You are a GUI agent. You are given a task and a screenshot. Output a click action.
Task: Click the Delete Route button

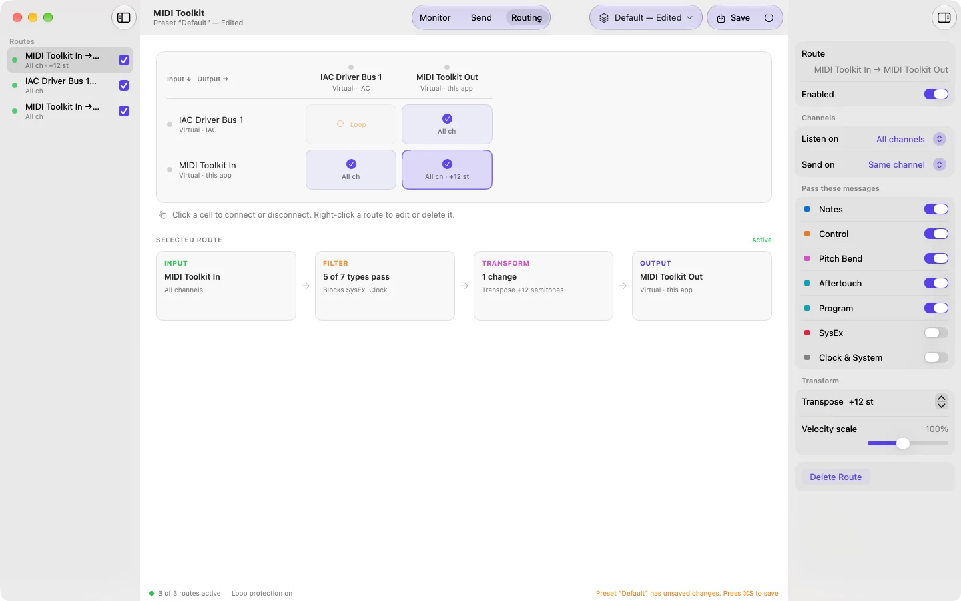(836, 477)
